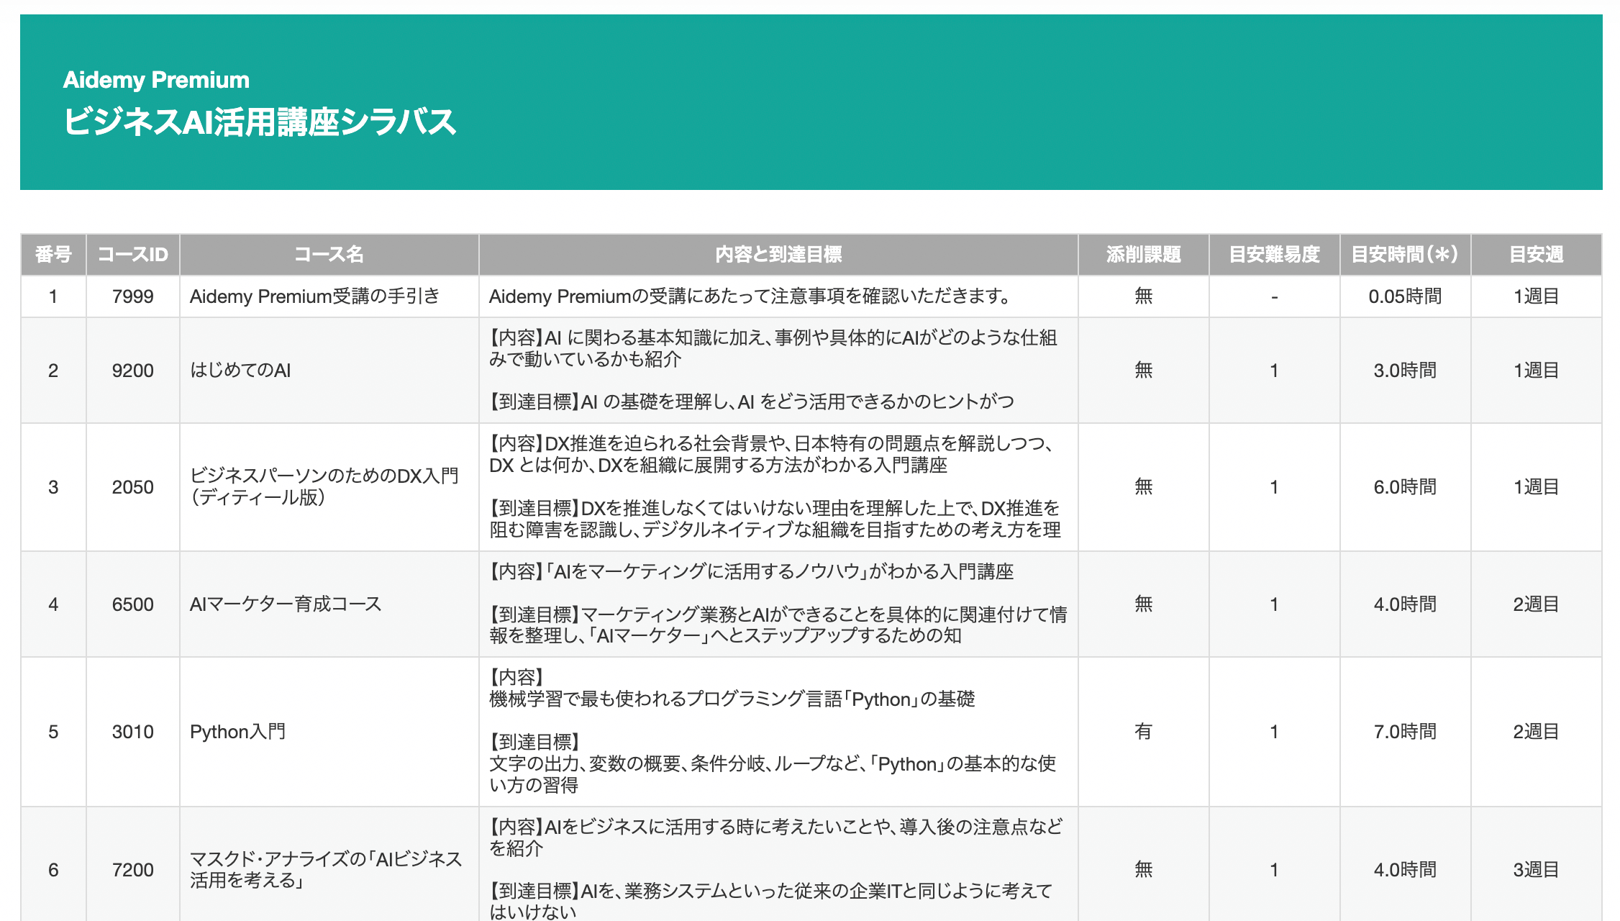Click the 無 cell in 7999 row

tap(1144, 296)
